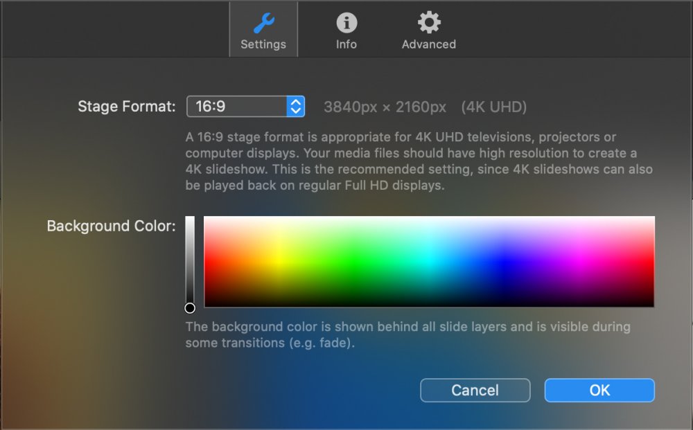The width and height of the screenshot is (693, 430).
Task: Click the Advanced tab label
Action: (429, 44)
